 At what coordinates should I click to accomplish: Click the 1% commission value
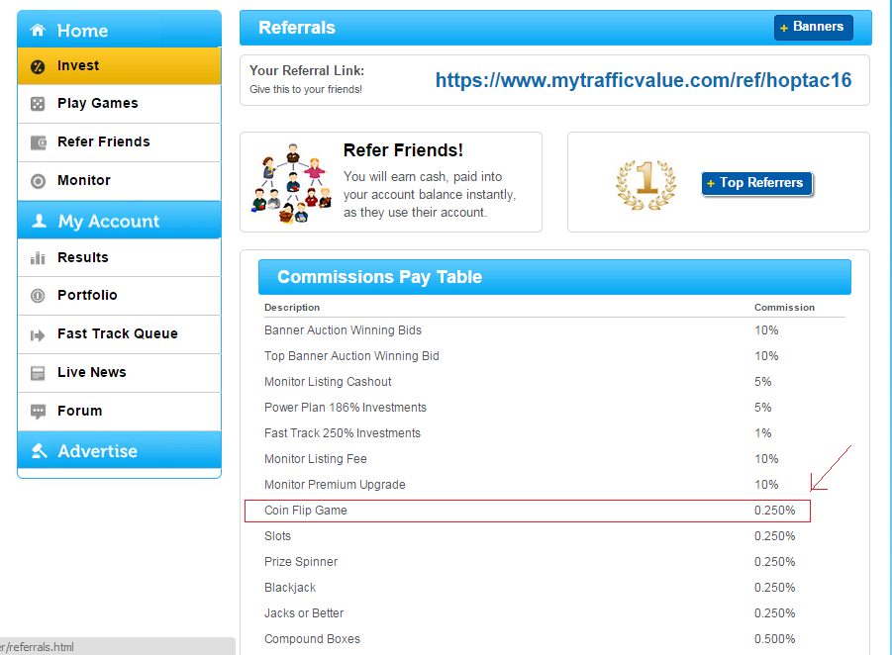click(x=763, y=433)
